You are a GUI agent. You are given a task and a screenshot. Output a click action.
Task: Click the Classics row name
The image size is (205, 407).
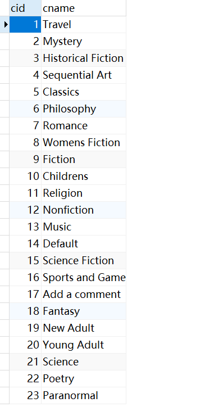[x=84, y=92]
